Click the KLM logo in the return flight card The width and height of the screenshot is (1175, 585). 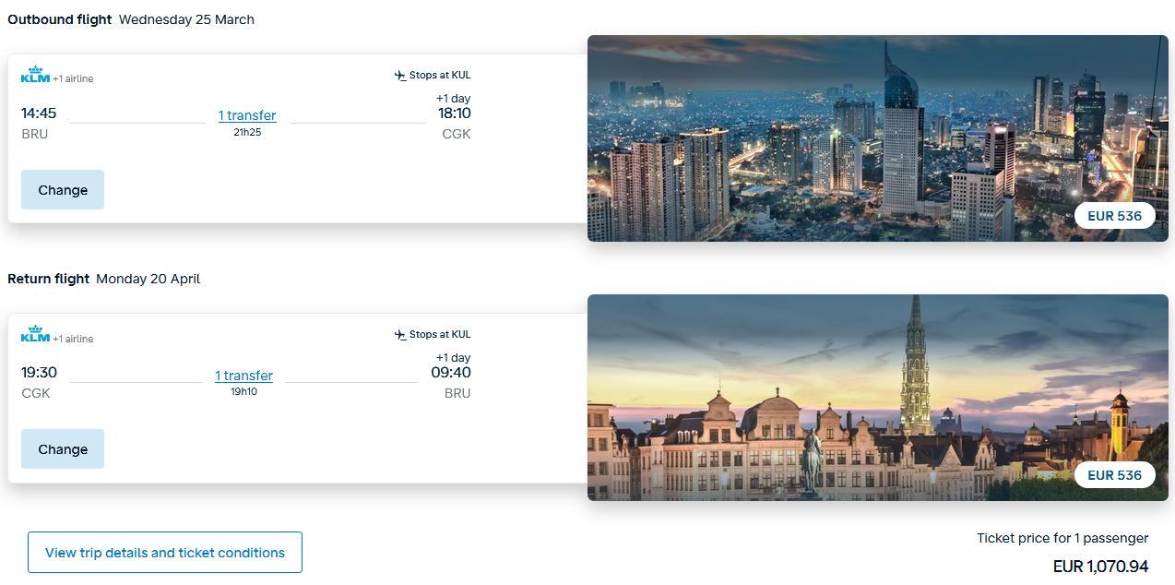[x=35, y=335]
